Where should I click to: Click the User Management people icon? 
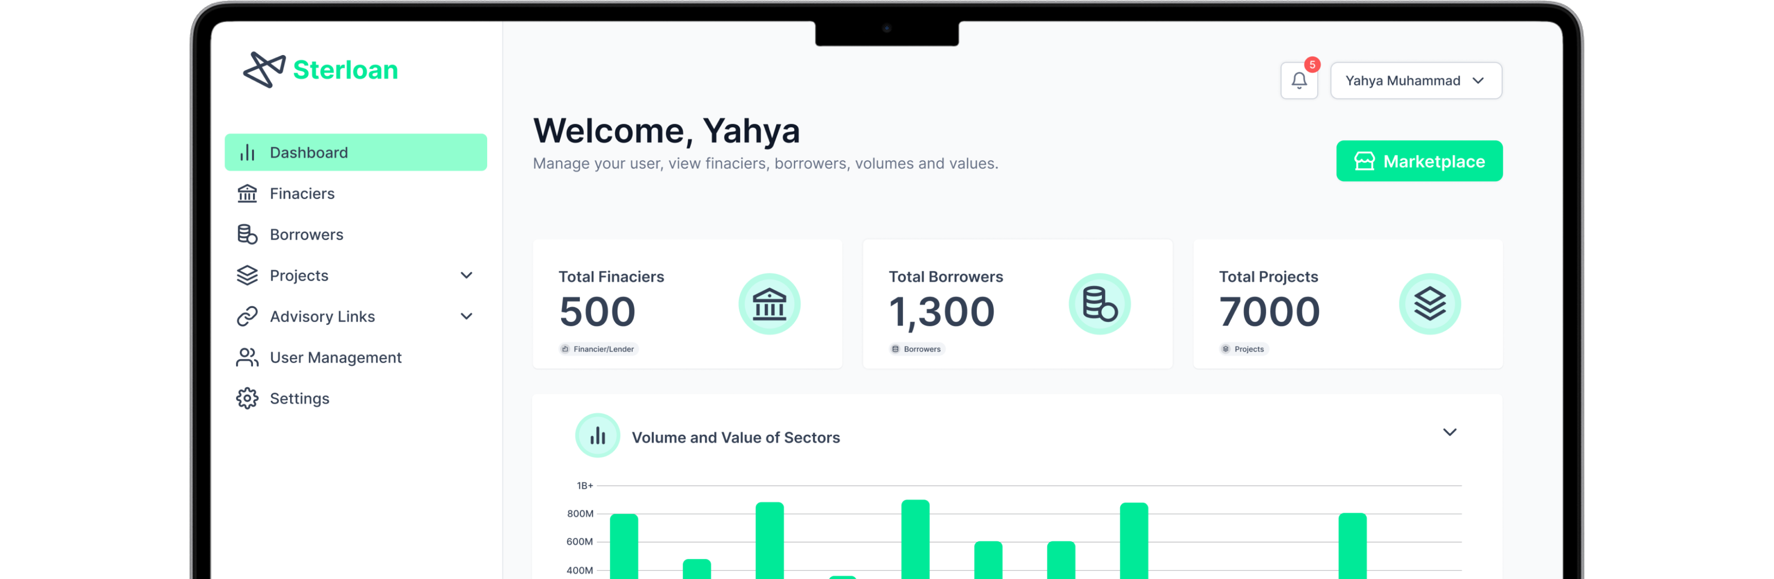click(x=247, y=357)
